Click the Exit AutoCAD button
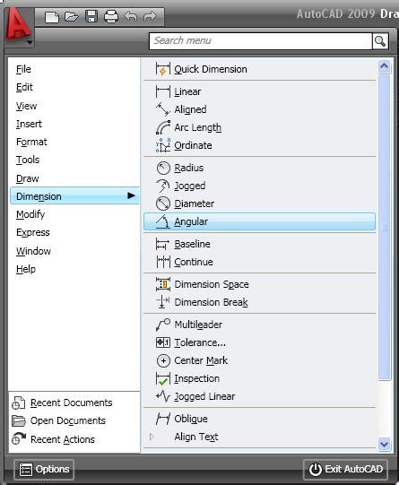This screenshot has width=399, height=485. pyautogui.click(x=345, y=469)
